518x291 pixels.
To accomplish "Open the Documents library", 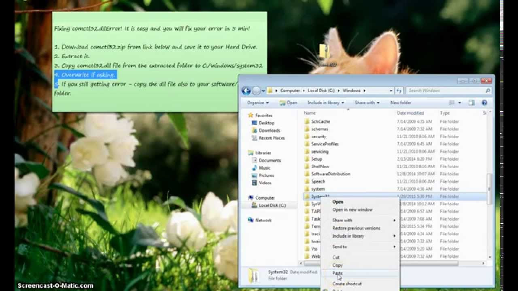I will pos(270,160).
